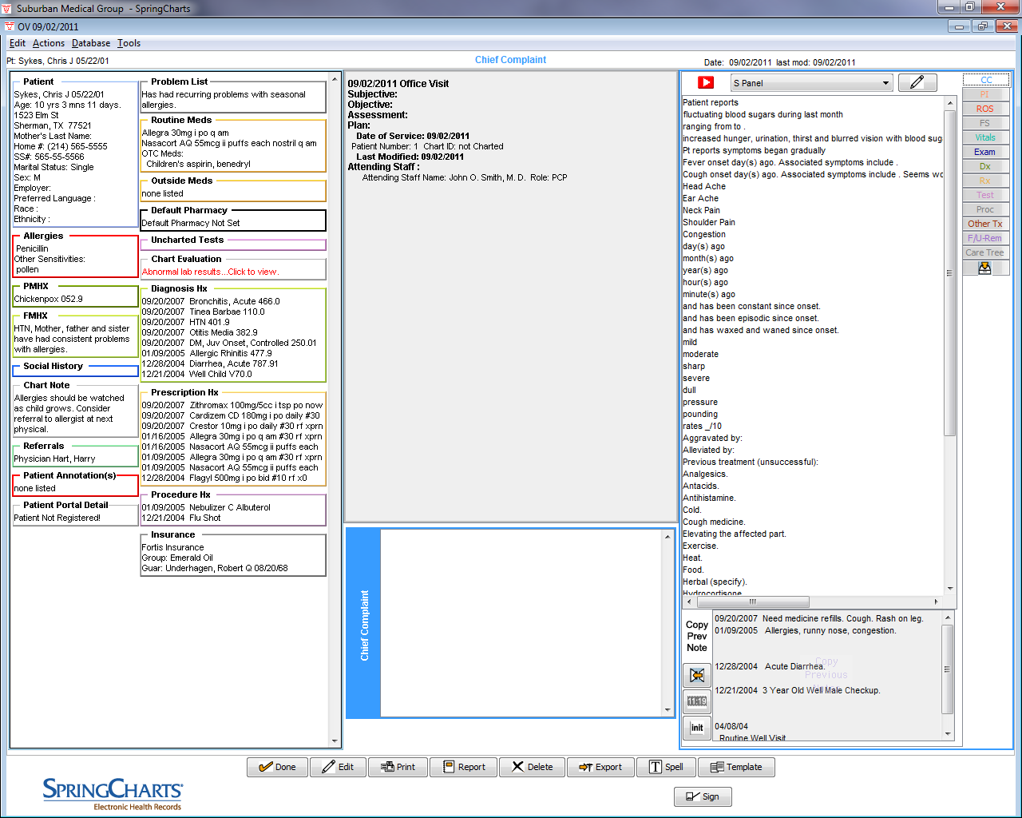1022x818 pixels.
Task: Open the F/U-Rem tab
Action: [x=986, y=238]
